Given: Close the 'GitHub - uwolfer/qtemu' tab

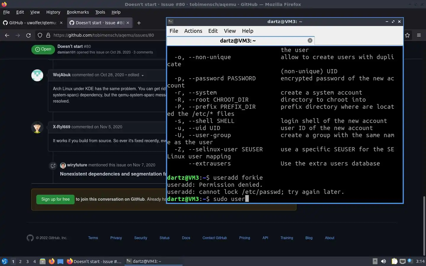Looking at the screenshot, I should coord(61,23).
